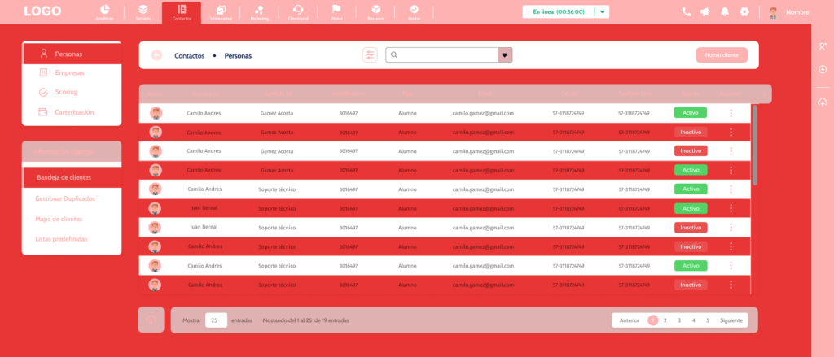This screenshot has width=834, height=357.
Task: Expand the En línea status dropdown
Action: (x=602, y=12)
